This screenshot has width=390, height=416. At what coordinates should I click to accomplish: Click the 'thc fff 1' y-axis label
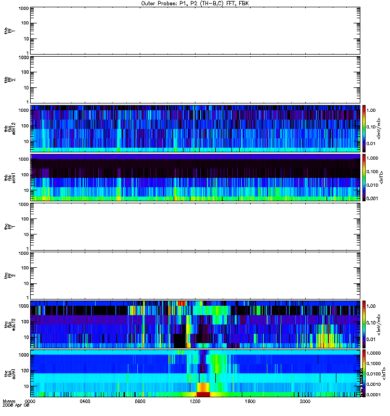point(10,227)
